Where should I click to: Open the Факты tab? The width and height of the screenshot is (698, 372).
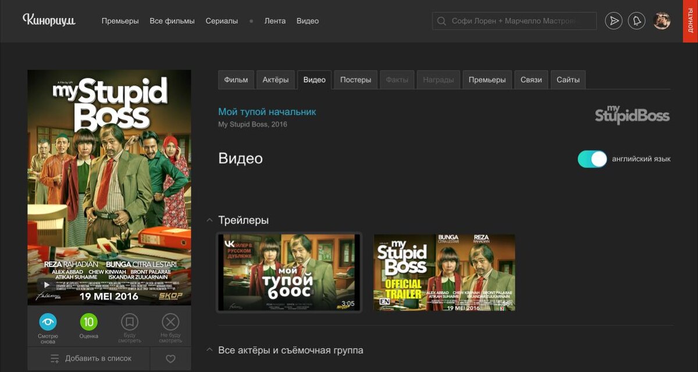click(x=397, y=80)
